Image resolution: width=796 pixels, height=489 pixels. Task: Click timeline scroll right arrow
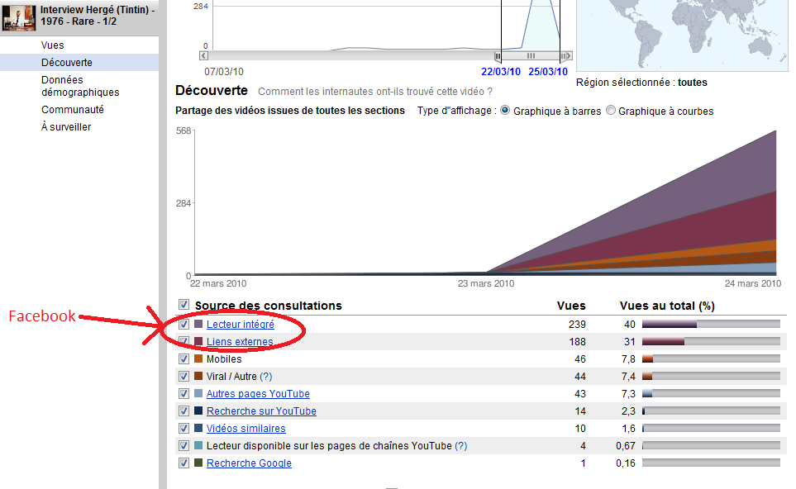(569, 56)
